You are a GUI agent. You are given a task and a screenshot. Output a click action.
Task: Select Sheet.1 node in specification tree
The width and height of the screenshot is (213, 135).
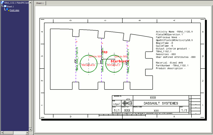click(11, 7)
